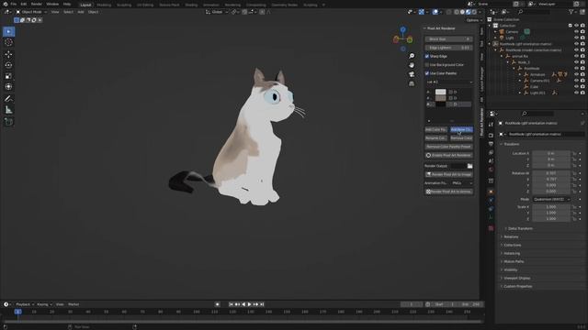Screen dimensions: 588x330
Task: Toggle visibility of the Armature row
Action: tap(576, 74)
